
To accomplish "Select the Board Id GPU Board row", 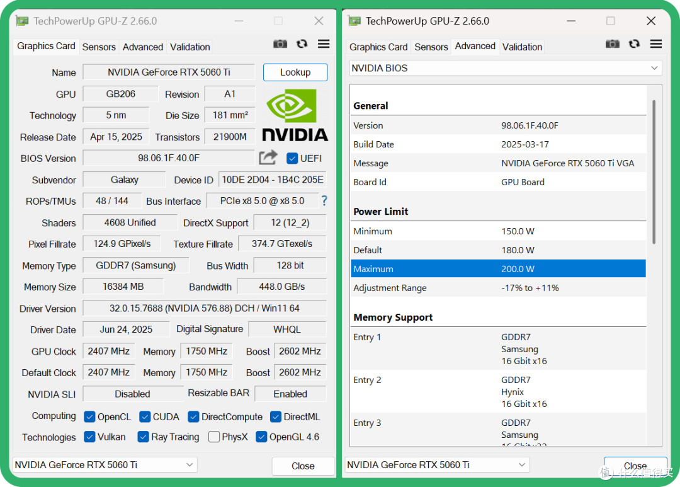I will pos(498,182).
